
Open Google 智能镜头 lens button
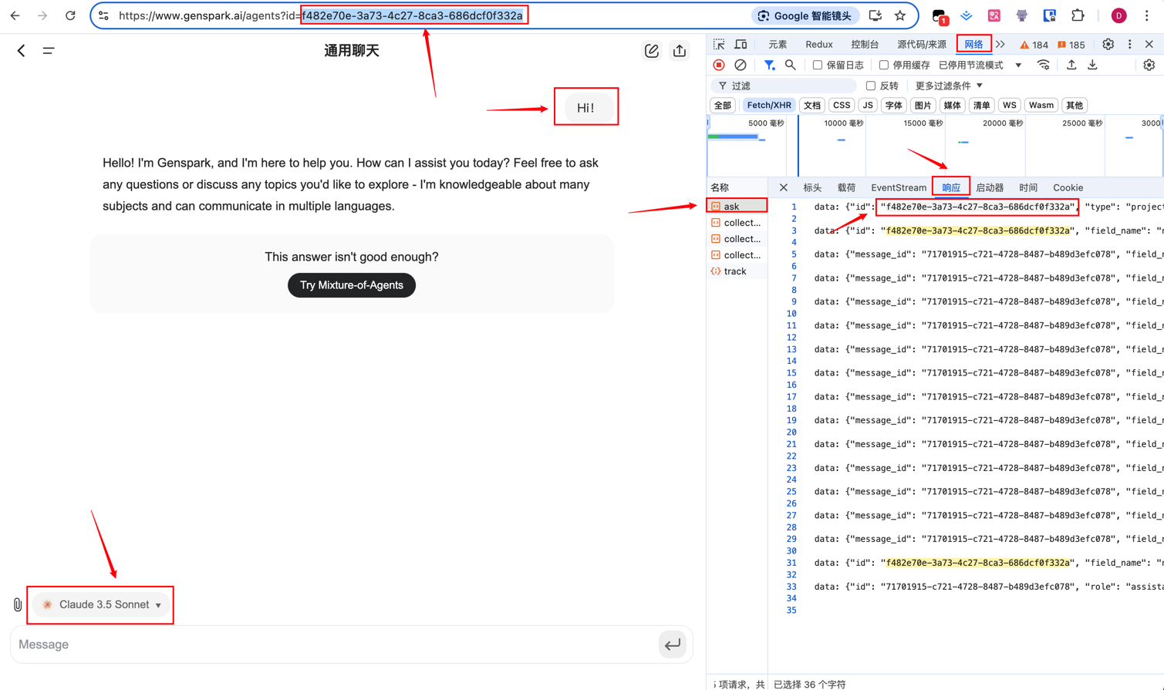[x=805, y=15]
